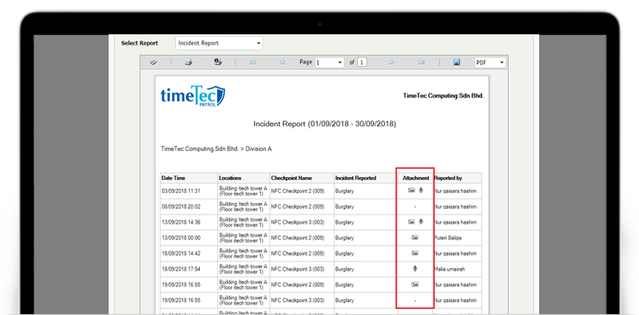Open image attachment for 03/09/2018 11:31 incident
This screenshot has width=639, height=315.
pyautogui.click(x=411, y=190)
